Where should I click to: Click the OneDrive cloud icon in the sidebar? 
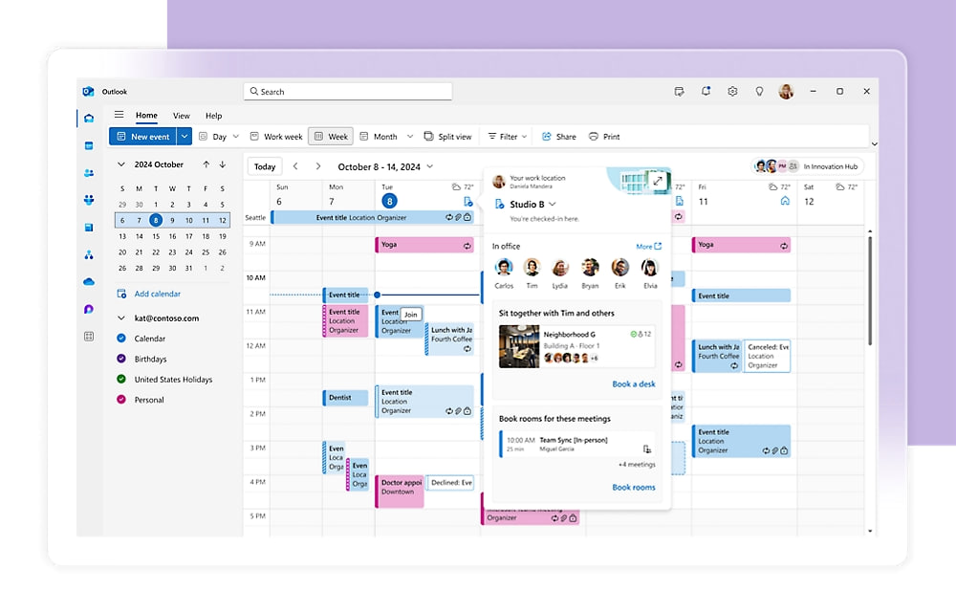point(88,281)
